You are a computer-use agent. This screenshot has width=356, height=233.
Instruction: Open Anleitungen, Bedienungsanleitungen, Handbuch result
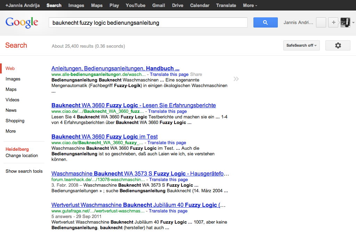coord(115,68)
